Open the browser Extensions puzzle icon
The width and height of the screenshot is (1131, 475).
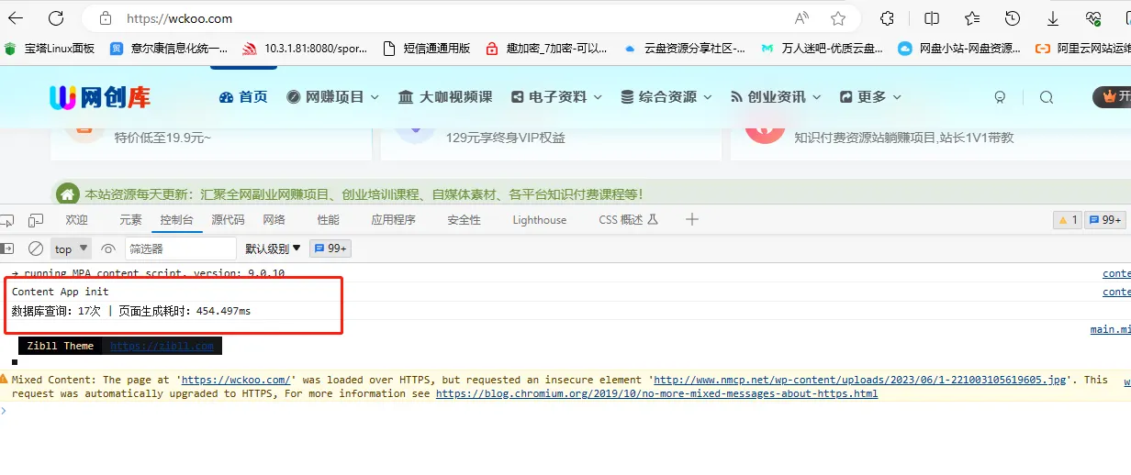pyautogui.click(x=887, y=18)
